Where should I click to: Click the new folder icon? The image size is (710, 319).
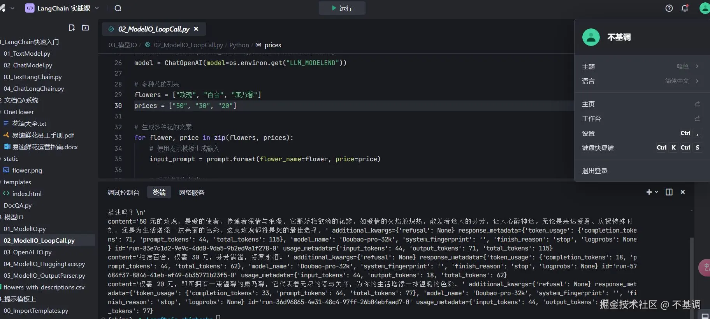(x=85, y=28)
